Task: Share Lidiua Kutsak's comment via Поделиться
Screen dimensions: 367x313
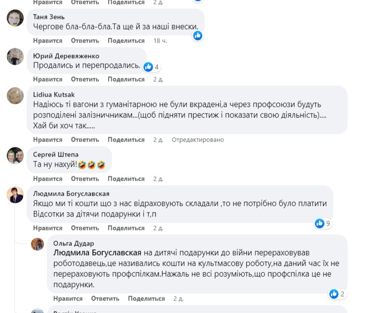Action: [x=126, y=140]
